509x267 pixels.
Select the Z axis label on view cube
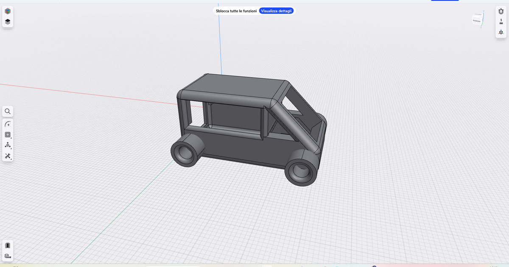tap(484, 11)
